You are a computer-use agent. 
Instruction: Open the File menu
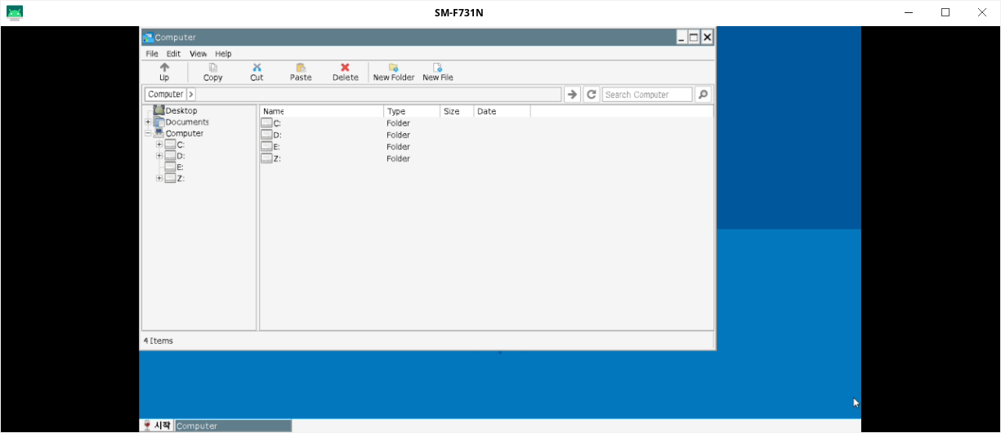152,54
